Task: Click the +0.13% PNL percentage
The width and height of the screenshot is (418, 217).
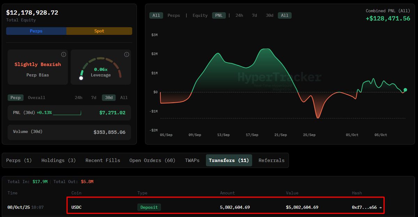Action: 44,113
